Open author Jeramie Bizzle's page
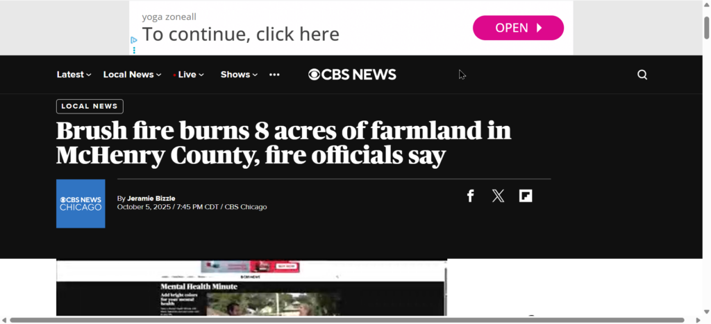 pos(151,199)
